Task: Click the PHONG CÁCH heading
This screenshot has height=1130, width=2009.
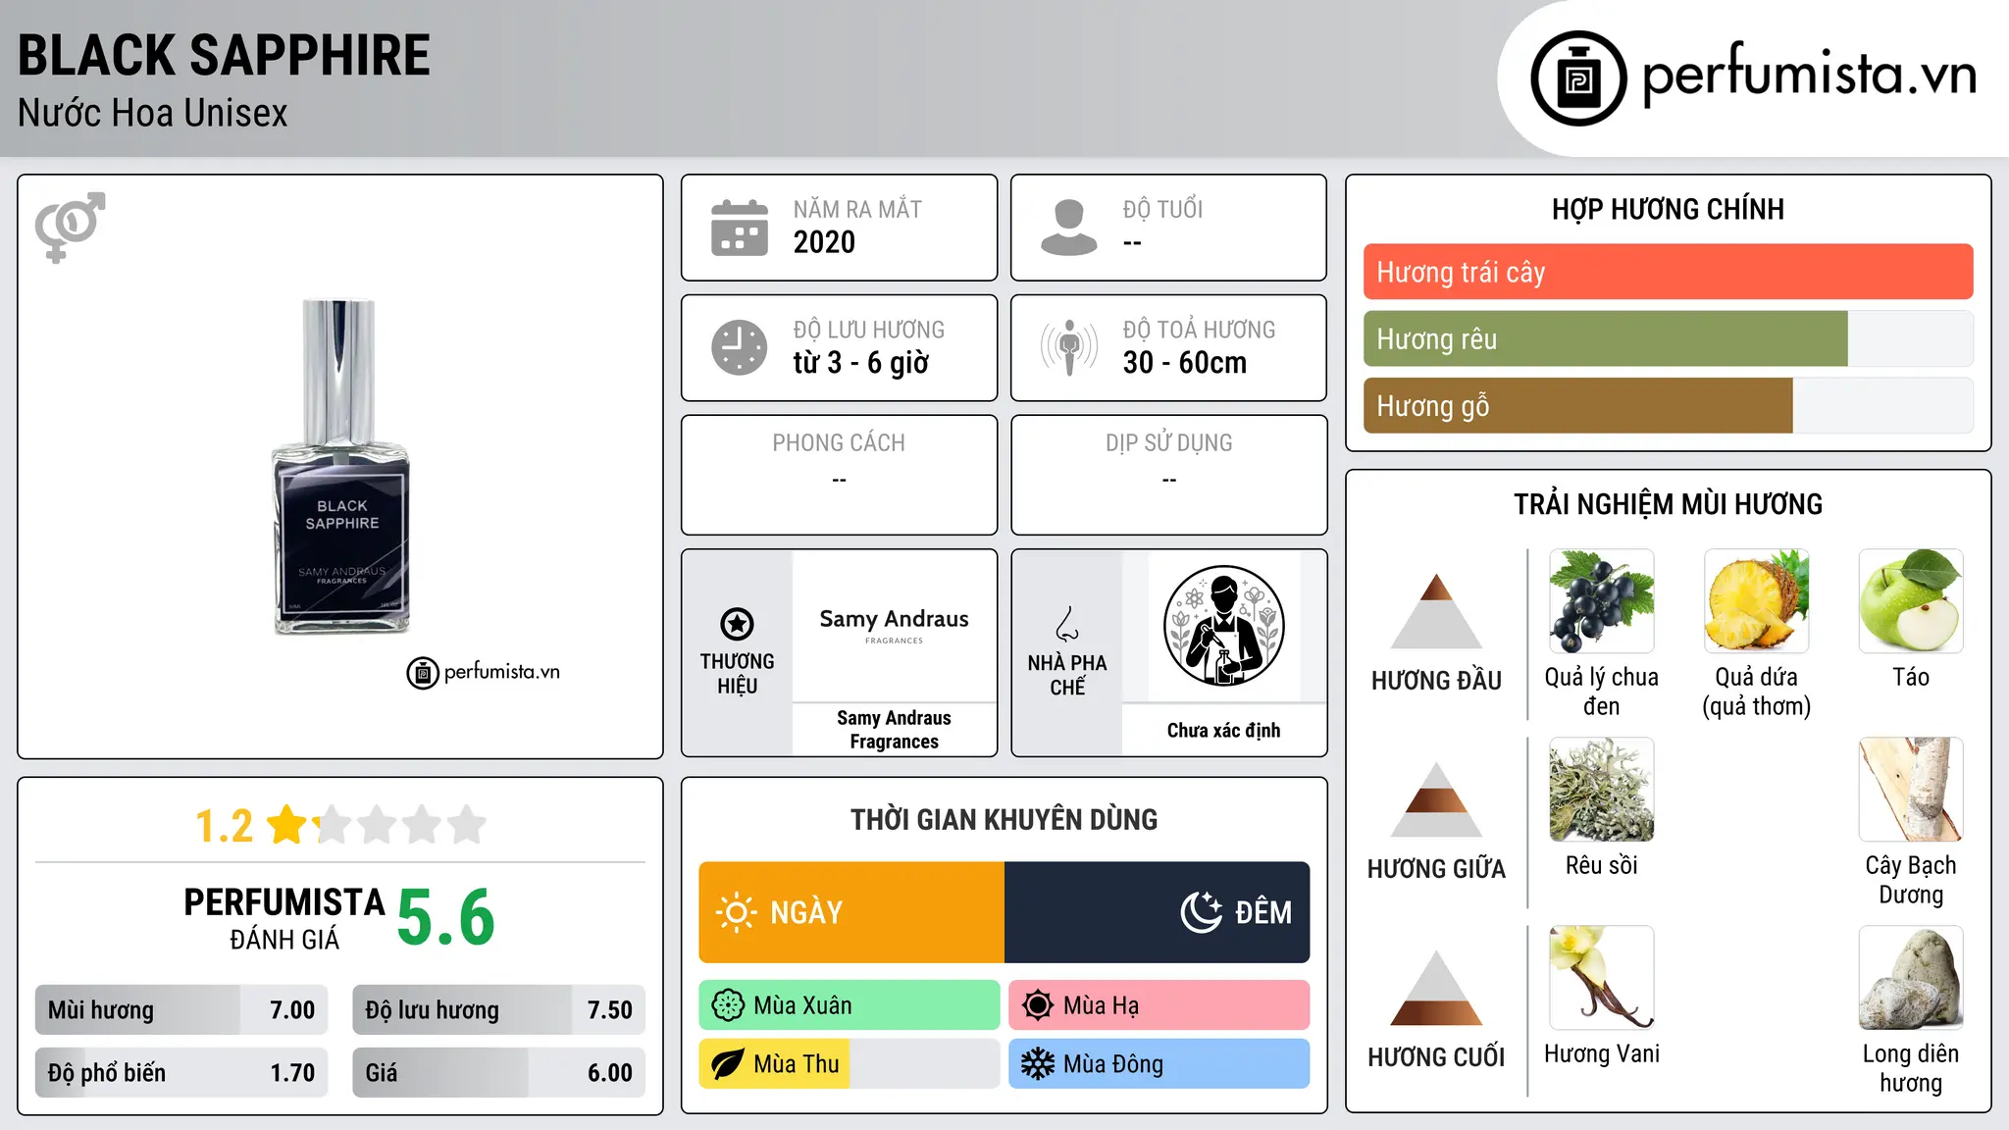Action: pyautogui.click(x=839, y=443)
